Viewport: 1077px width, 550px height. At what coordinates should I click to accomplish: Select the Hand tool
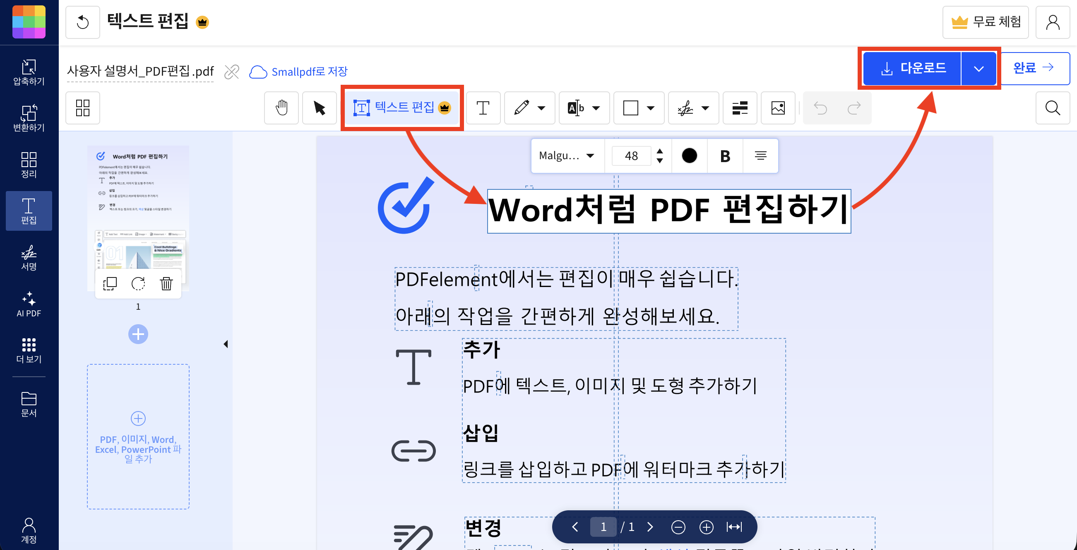point(281,108)
